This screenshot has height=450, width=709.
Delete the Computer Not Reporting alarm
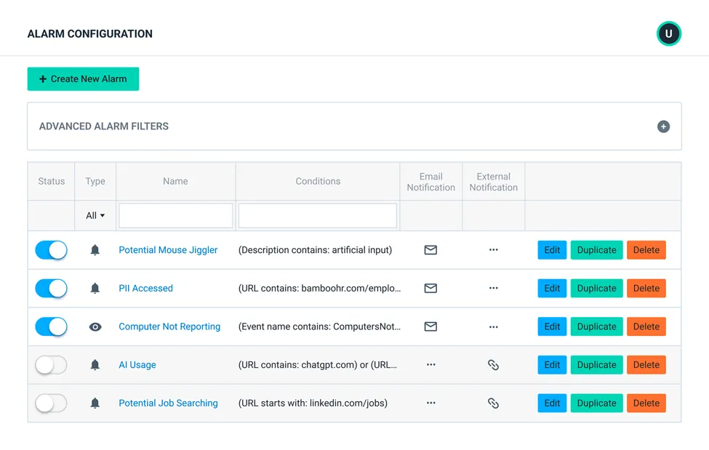pyautogui.click(x=646, y=326)
